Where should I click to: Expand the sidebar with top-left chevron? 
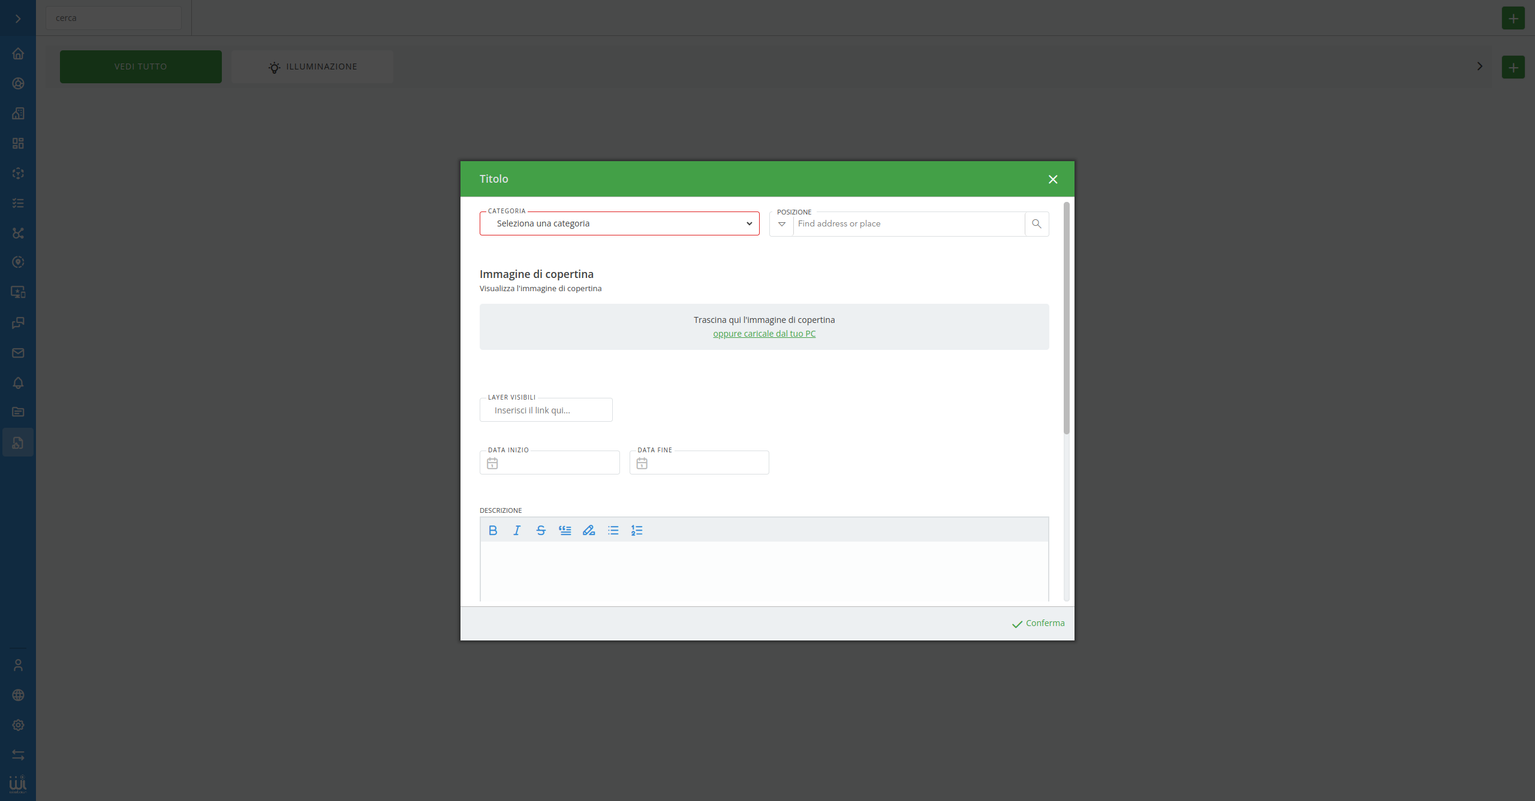click(18, 19)
